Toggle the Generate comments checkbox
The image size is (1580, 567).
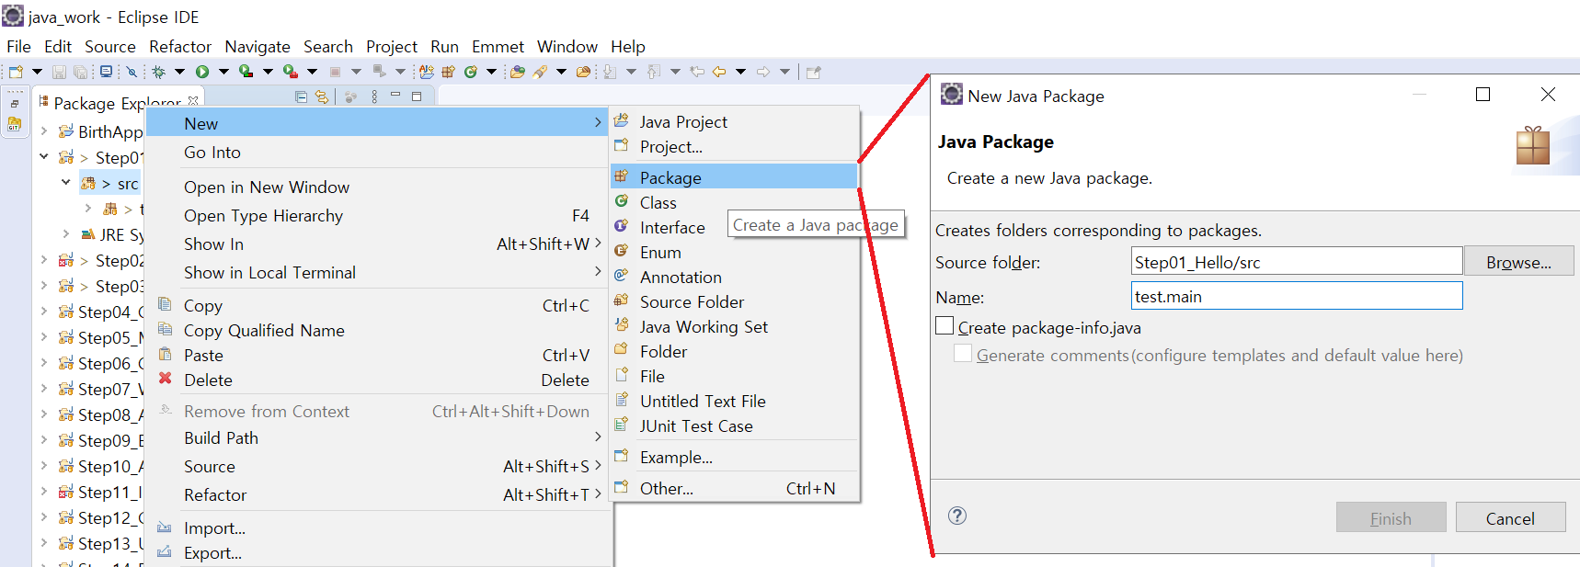click(x=963, y=353)
